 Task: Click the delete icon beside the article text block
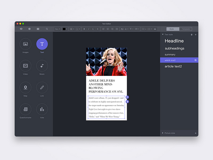point(127,102)
